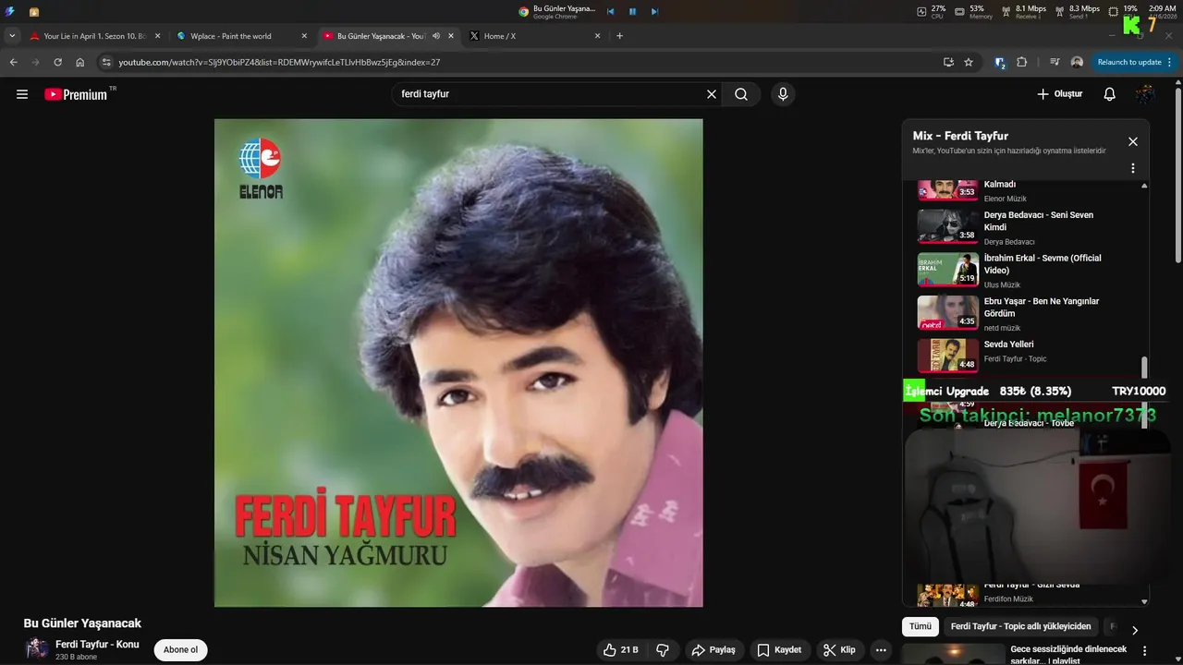Select Ferdi Tayfur - Topic adlı yükleyiciden chip
Screen dimensions: 1183x665
tap(1020, 626)
